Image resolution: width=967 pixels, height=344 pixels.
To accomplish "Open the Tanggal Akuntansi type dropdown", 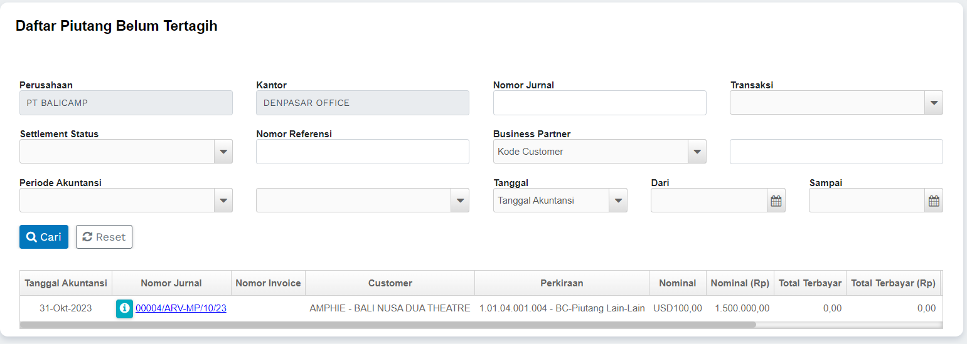I will click(x=618, y=201).
